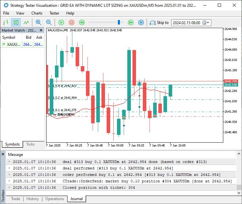Stop the strategy test visualization
Viewport: 242px width, 204px height.
click(x=72, y=22)
